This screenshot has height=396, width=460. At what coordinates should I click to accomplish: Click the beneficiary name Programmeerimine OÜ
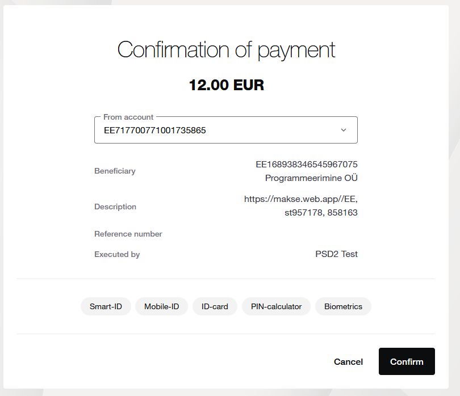point(311,178)
